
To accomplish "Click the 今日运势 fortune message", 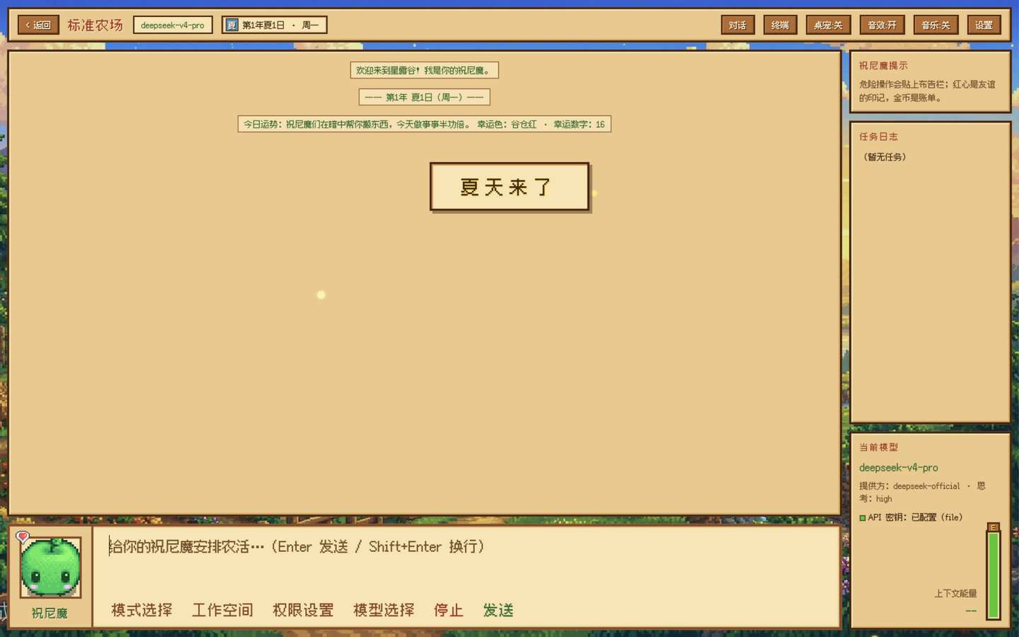I will tap(424, 124).
